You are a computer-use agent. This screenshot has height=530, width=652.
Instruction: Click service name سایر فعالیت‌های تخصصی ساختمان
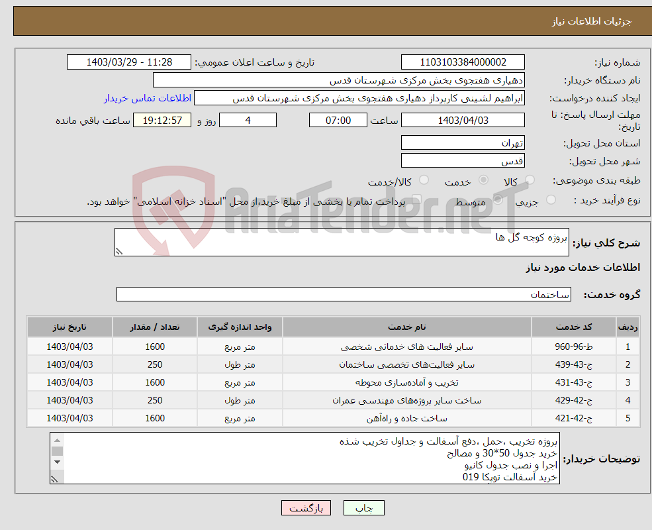point(406,364)
